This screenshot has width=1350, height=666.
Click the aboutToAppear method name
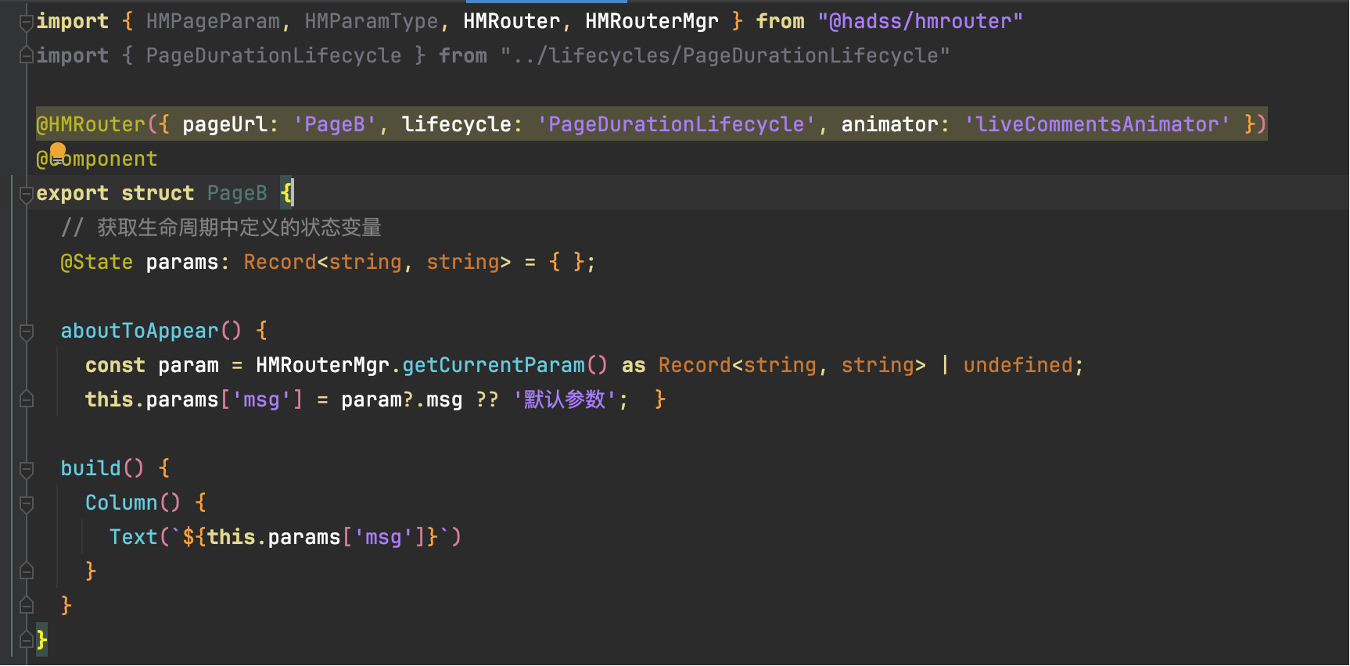click(140, 331)
